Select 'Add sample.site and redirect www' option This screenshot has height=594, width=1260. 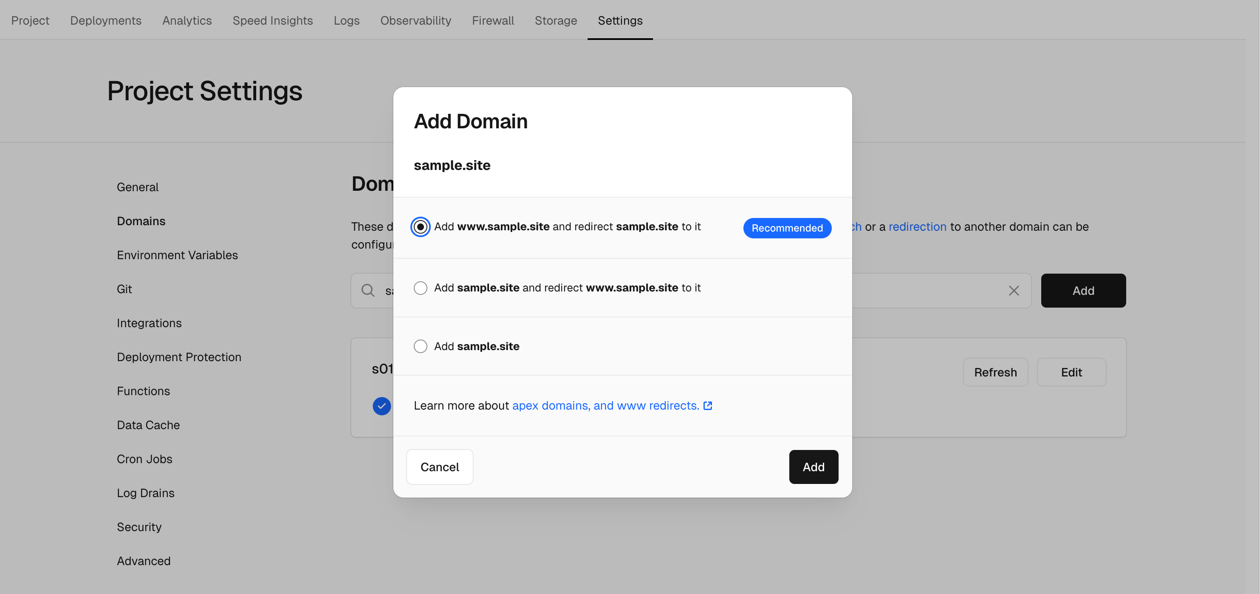420,288
